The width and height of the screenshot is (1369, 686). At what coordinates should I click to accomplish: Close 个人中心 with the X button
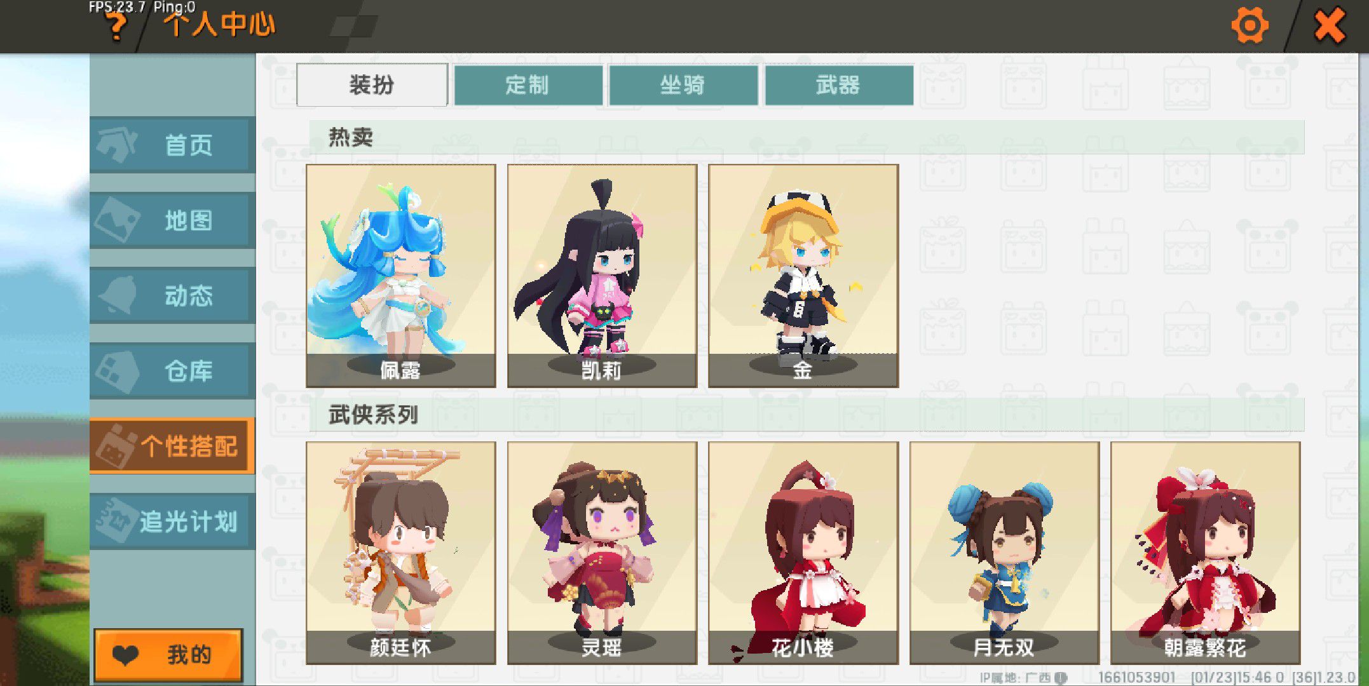pyautogui.click(x=1329, y=26)
